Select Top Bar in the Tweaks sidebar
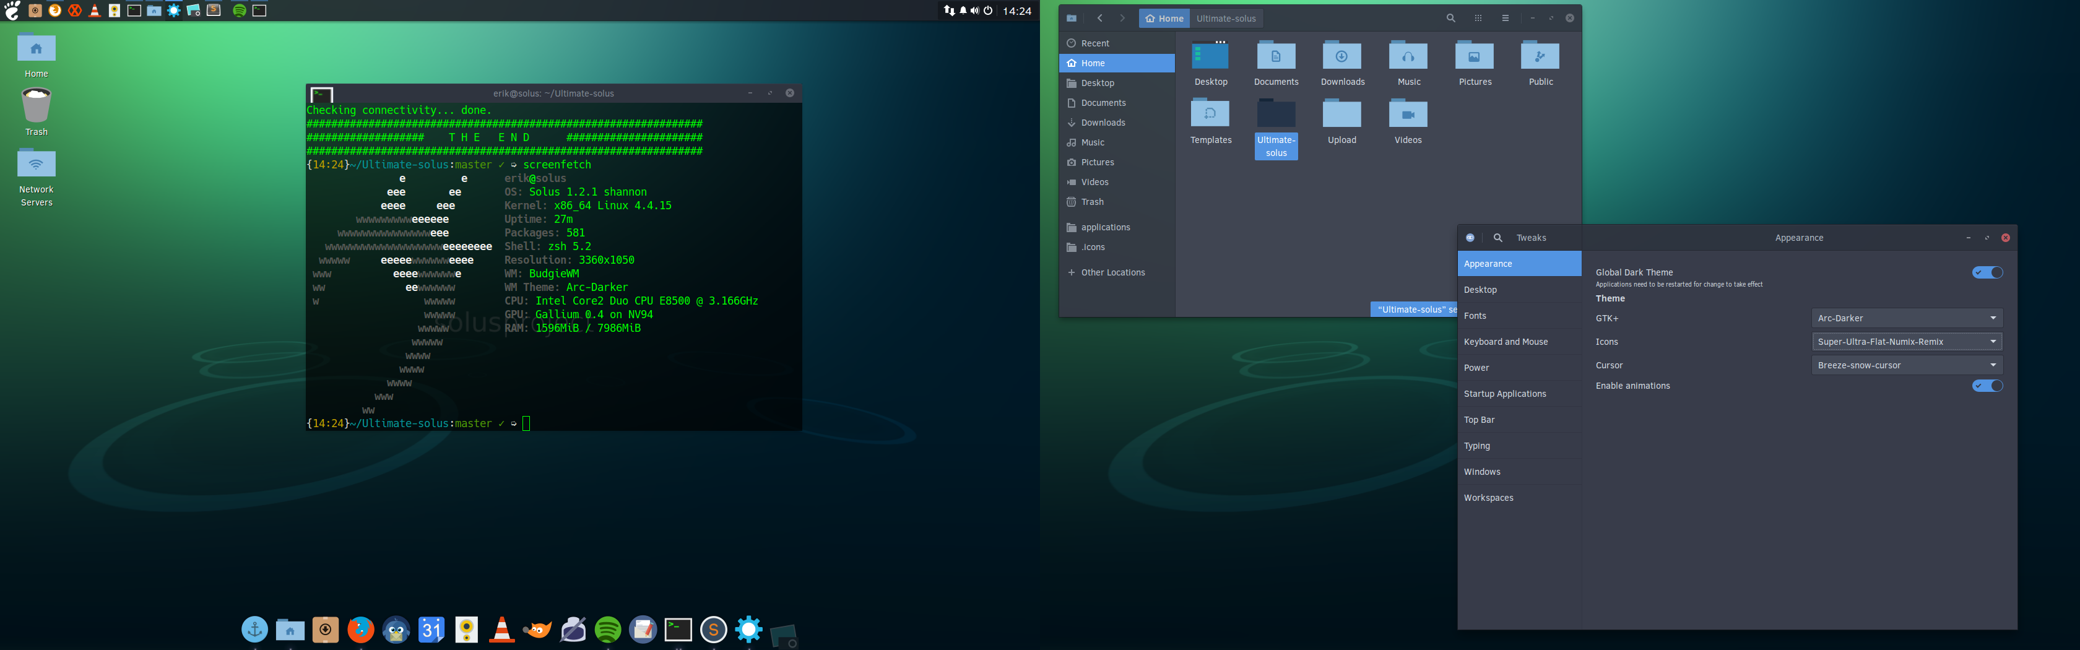The height and width of the screenshot is (650, 2080). [1520, 420]
